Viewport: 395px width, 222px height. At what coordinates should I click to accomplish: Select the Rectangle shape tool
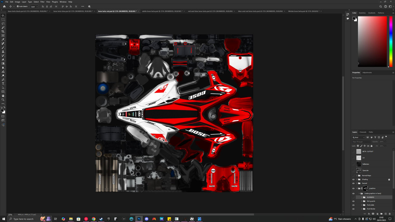3,92
